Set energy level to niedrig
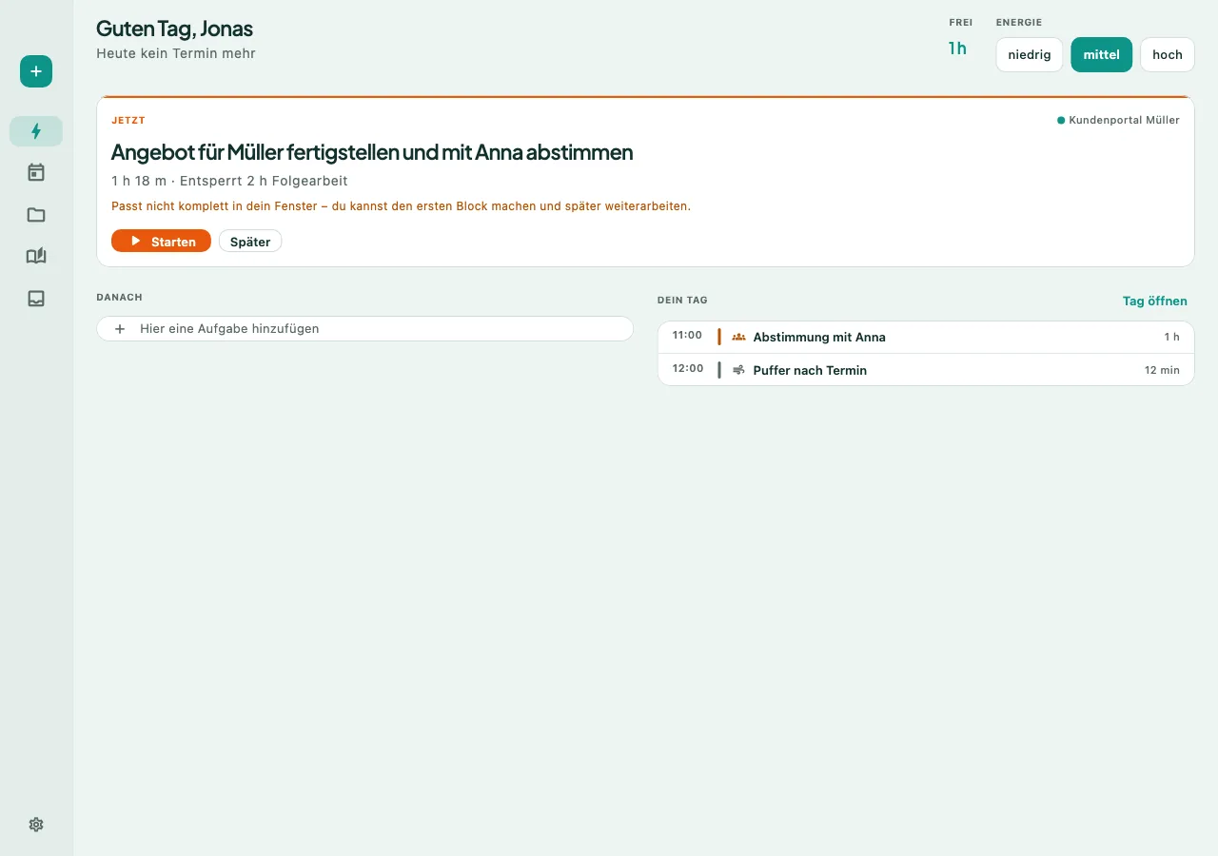Screen dimensions: 1218x856 tap(1030, 54)
